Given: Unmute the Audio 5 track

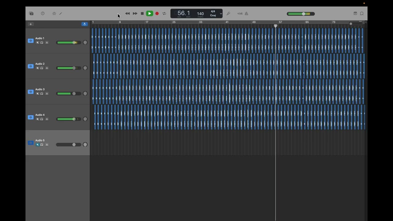Looking at the screenshot, I should (x=37, y=145).
